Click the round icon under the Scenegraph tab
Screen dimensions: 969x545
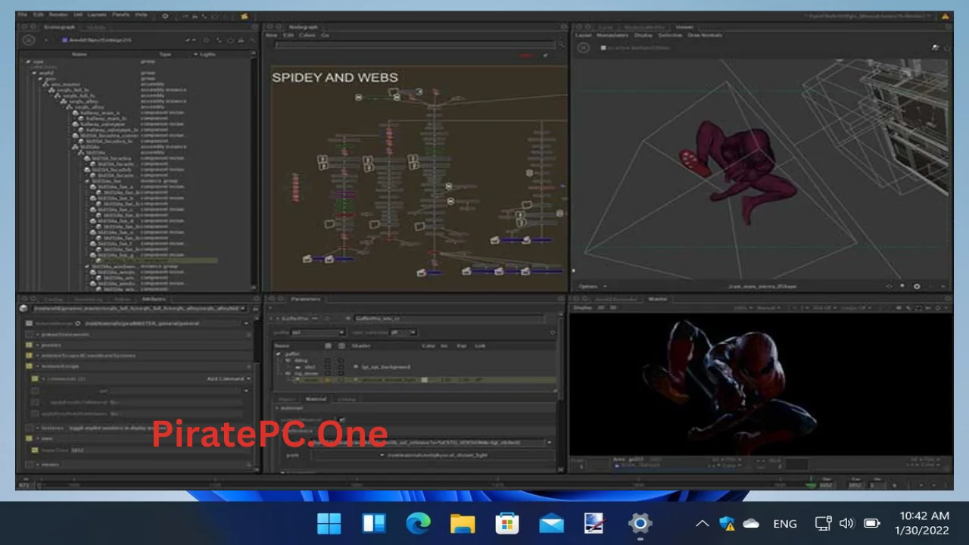(28, 40)
